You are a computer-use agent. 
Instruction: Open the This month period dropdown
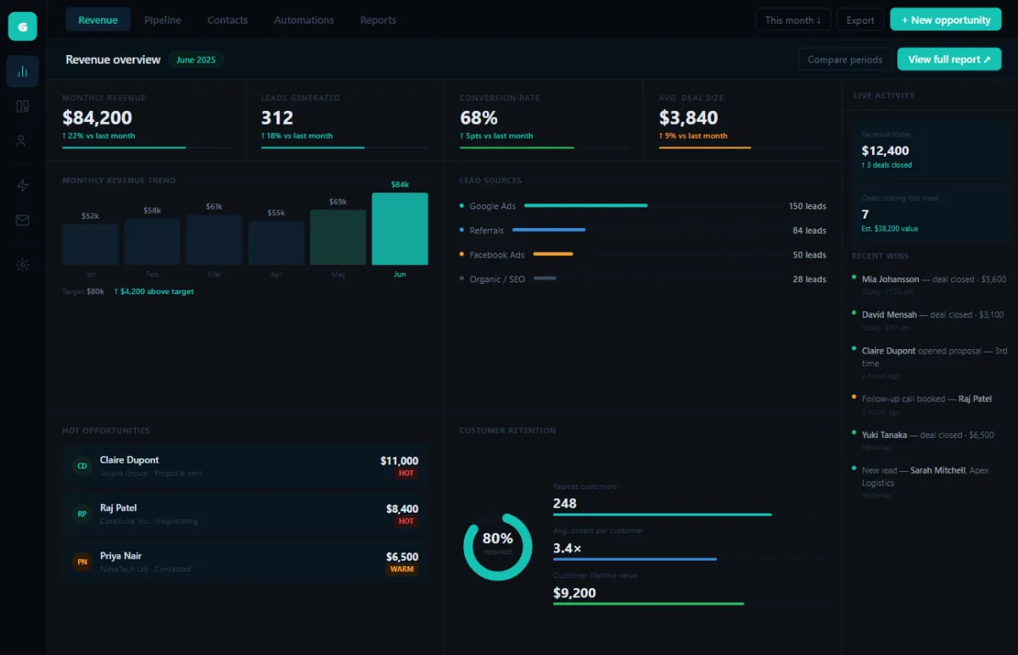(x=792, y=19)
